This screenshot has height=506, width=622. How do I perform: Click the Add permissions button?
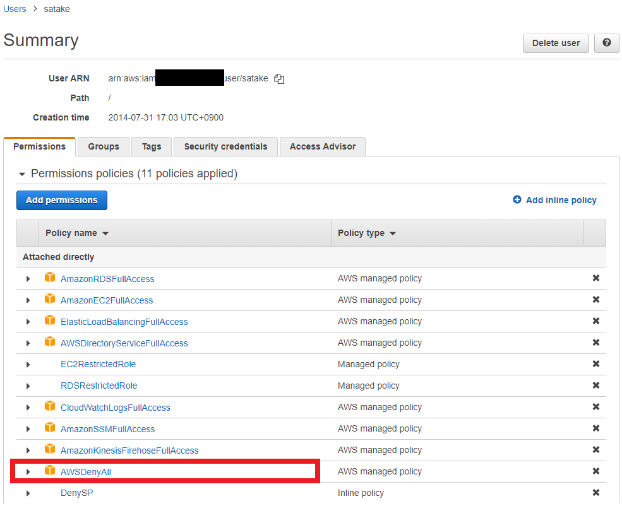coord(62,200)
